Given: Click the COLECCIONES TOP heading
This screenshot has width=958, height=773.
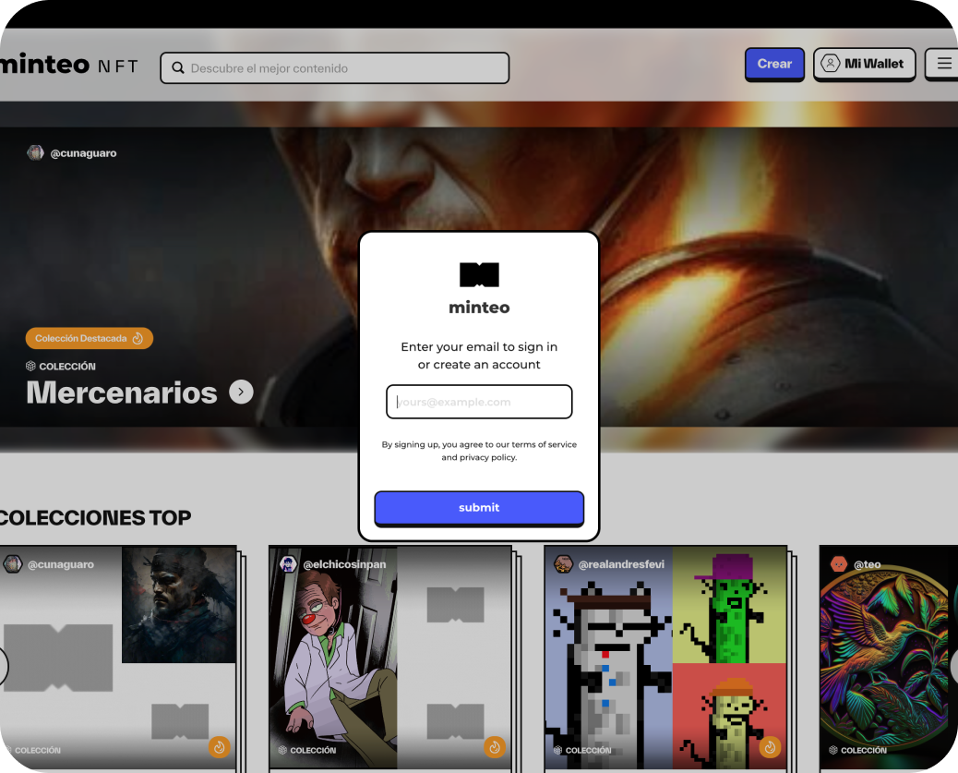Looking at the screenshot, I should (x=95, y=518).
